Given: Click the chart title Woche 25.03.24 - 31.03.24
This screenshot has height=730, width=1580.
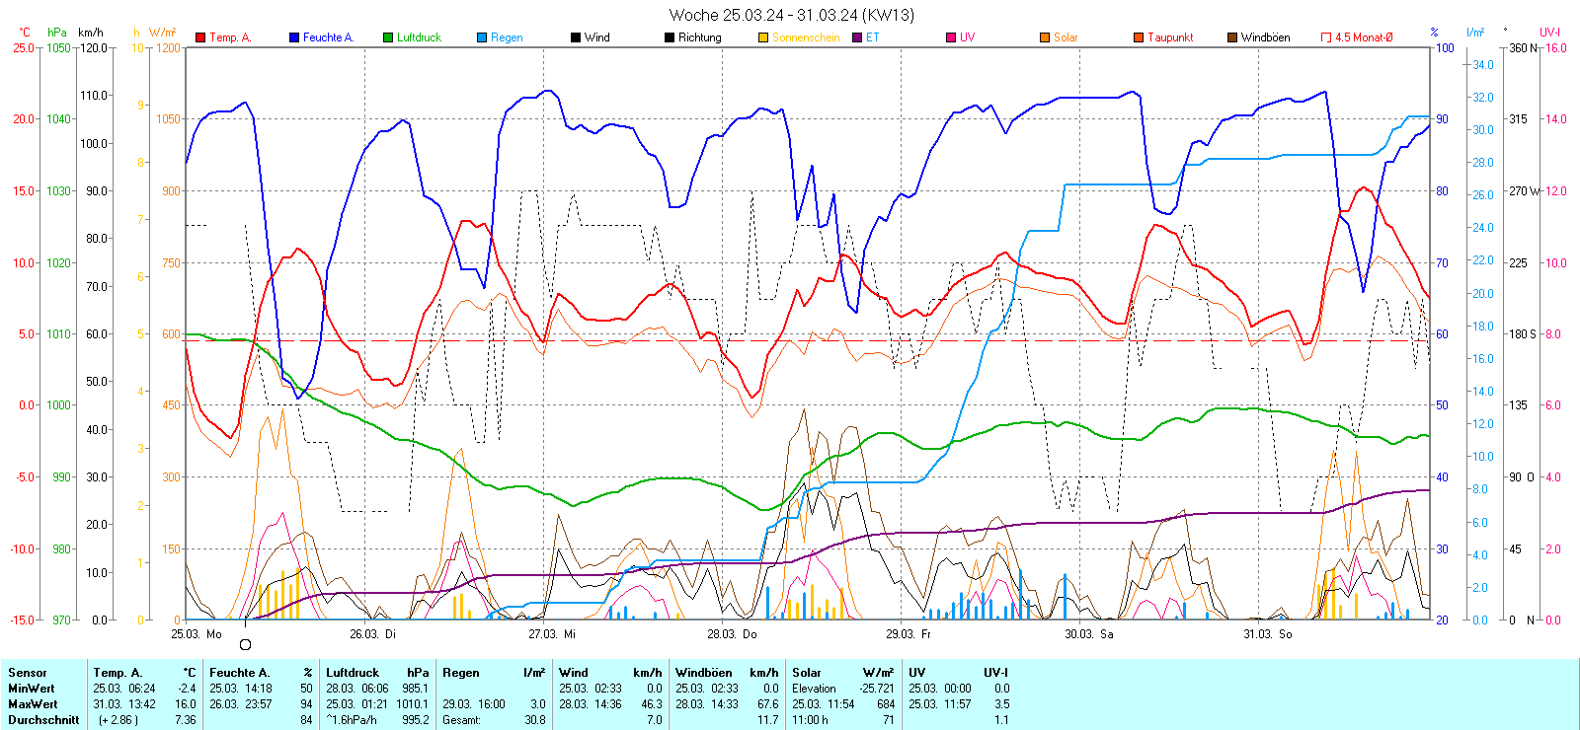Looking at the screenshot, I should pos(791,15).
